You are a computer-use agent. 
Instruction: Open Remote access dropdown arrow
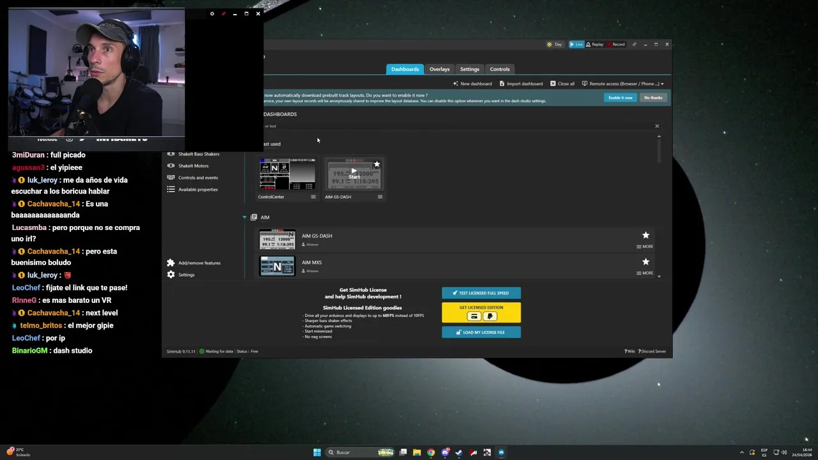(662, 84)
